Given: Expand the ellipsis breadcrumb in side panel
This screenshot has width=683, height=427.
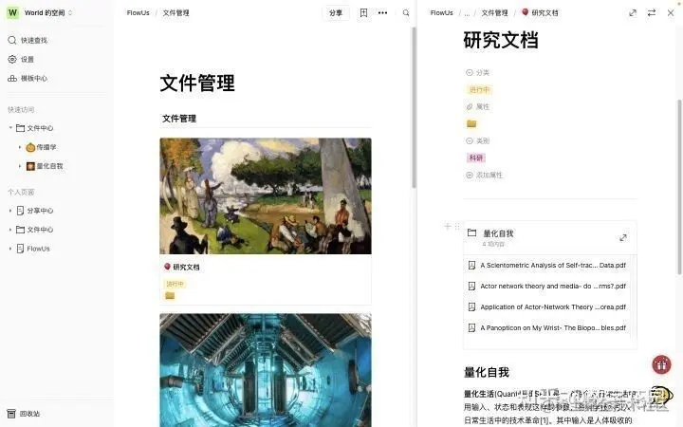Looking at the screenshot, I should pos(468,13).
